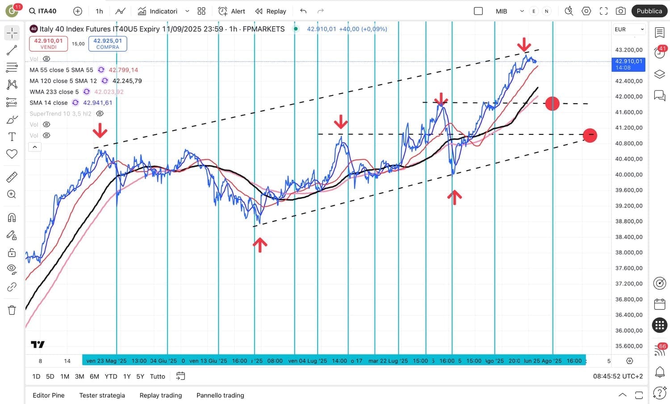The width and height of the screenshot is (670, 404).
Task: Open the patterns drawing tool
Action: click(12, 85)
